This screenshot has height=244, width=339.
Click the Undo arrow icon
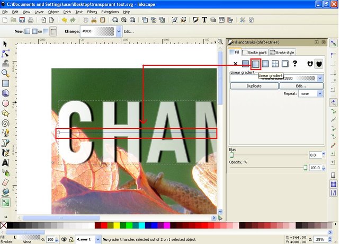[x=64, y=20]
